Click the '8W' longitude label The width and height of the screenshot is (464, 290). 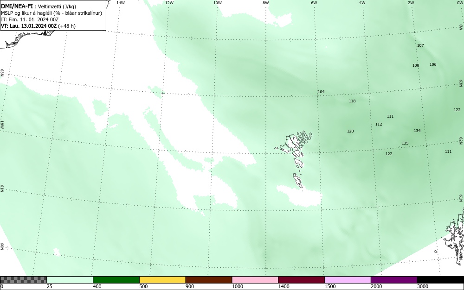[266, 3]
